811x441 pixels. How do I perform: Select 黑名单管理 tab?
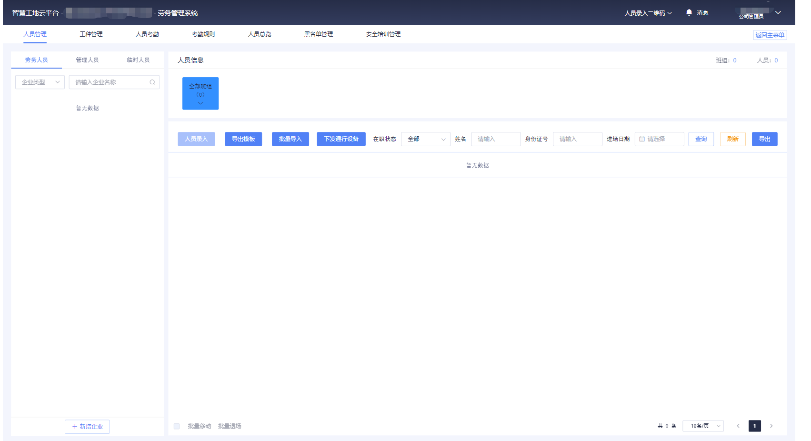[319, 34]
